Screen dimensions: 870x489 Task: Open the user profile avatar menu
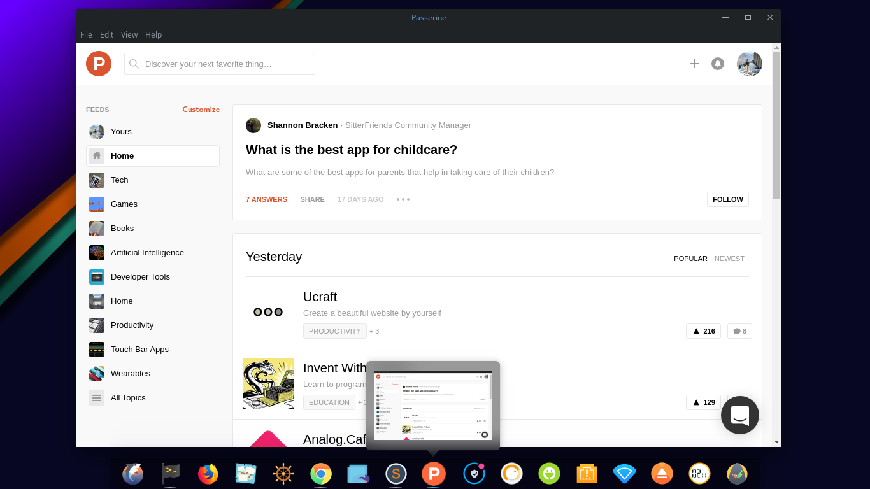click(750, 64)
